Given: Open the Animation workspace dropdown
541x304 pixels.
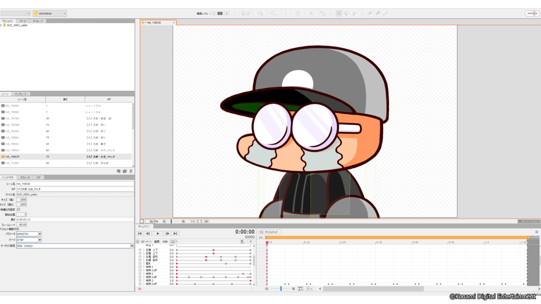Looking at the screenshot, I should [50, 14].
